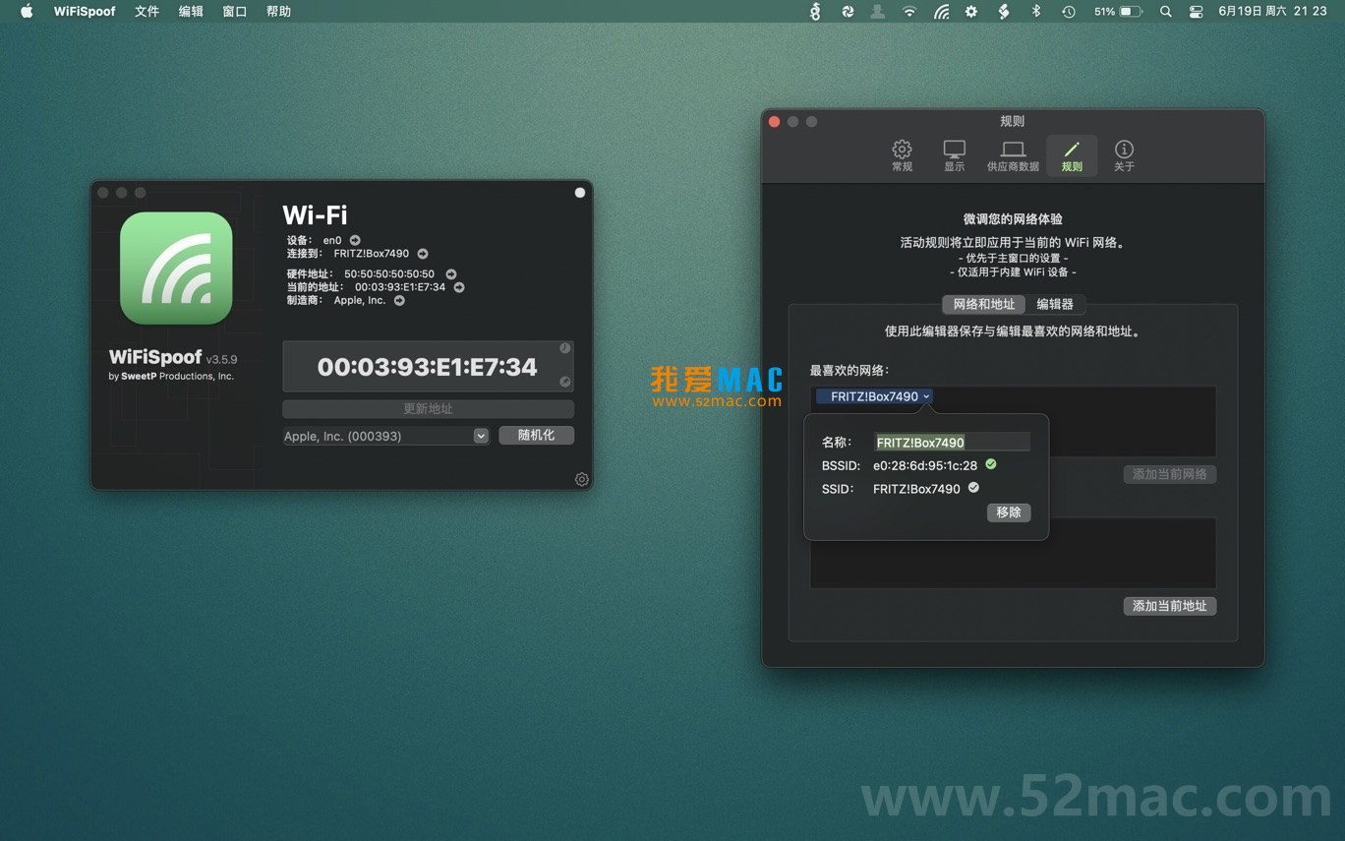Open the 显示 (Display) preferences tab

(954, 155)
